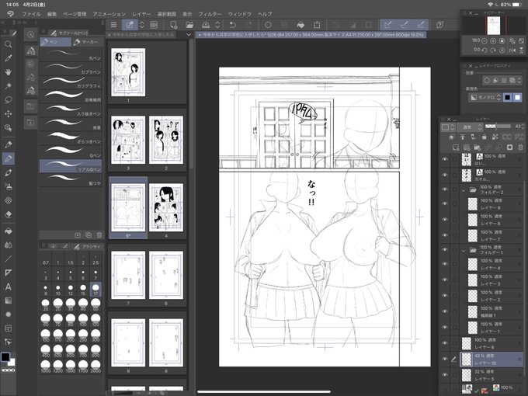Viewport: 528px width, 396px height.
Task: Select the 丸ペン brush preset
Action: coord(71,55)
